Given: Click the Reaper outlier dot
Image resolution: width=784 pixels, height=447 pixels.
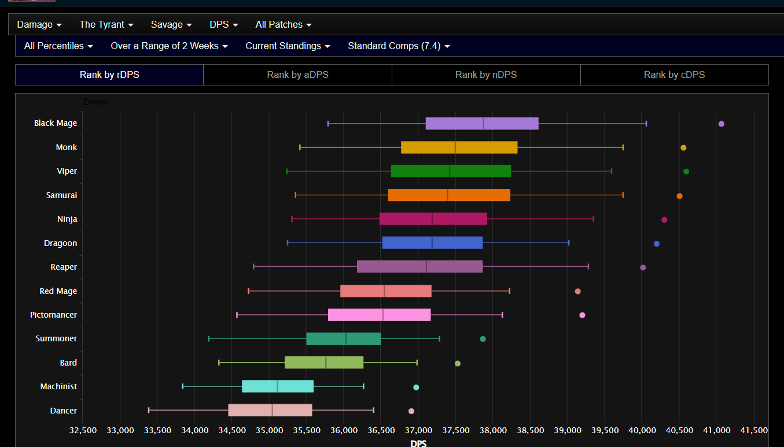Looking at the screenshot, I should [x=643, y=267].
